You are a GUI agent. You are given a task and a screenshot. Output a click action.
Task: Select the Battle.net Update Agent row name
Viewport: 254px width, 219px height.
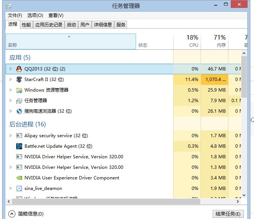58,146
